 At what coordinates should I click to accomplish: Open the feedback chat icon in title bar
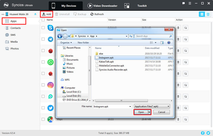click(183, 3)
